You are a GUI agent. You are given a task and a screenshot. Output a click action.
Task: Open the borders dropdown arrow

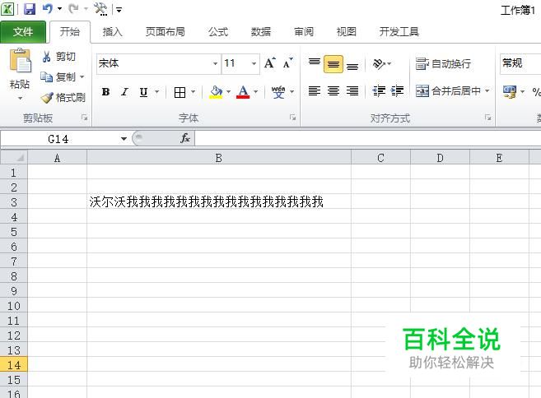tap(194, 91)
